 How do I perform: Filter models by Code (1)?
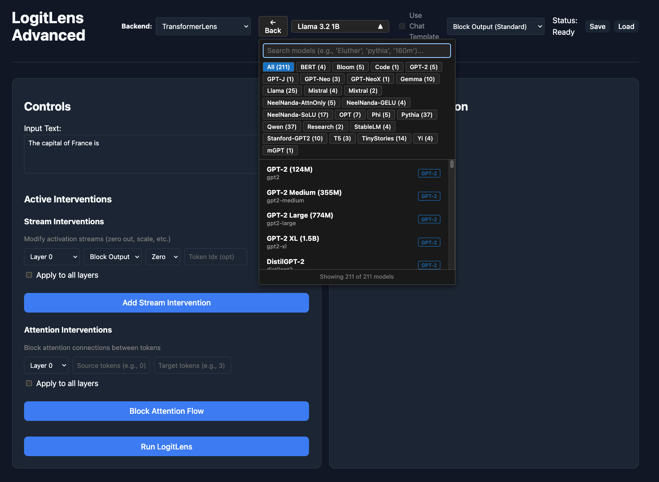[387, 67]
